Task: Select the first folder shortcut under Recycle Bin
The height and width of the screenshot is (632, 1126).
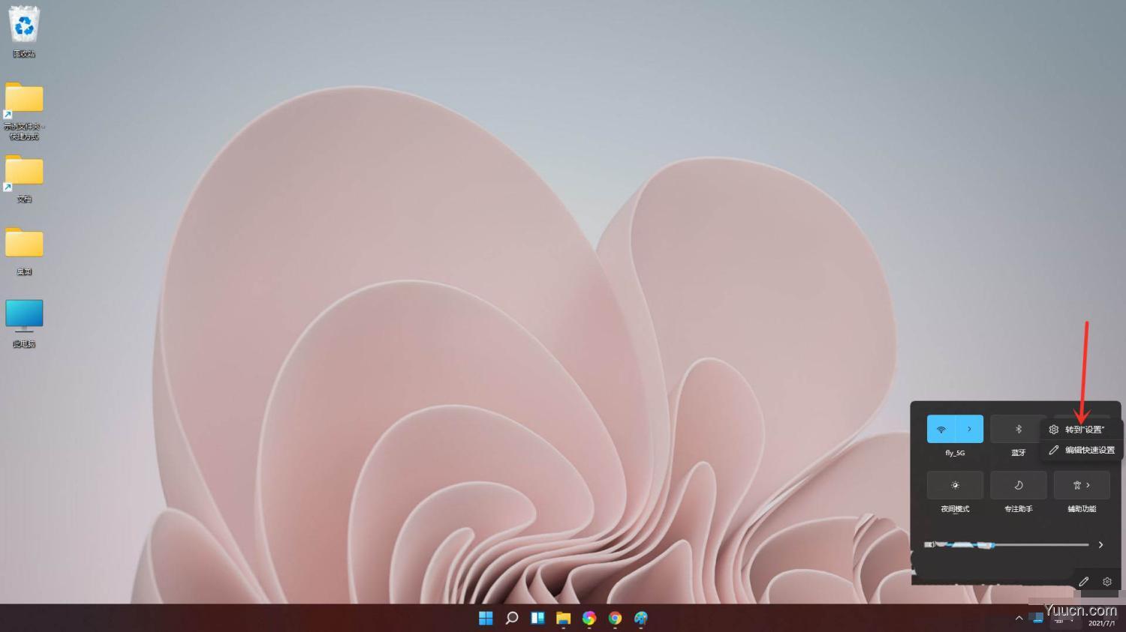Action: coord(24,110)
